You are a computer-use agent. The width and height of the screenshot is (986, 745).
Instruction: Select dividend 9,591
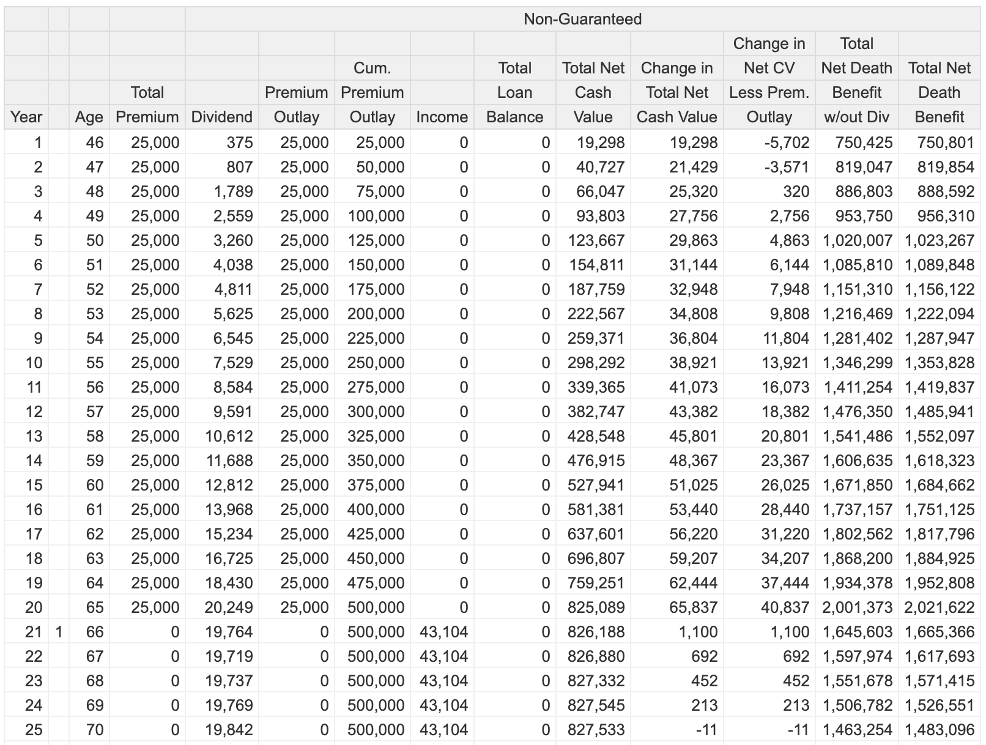coord(222,412)
